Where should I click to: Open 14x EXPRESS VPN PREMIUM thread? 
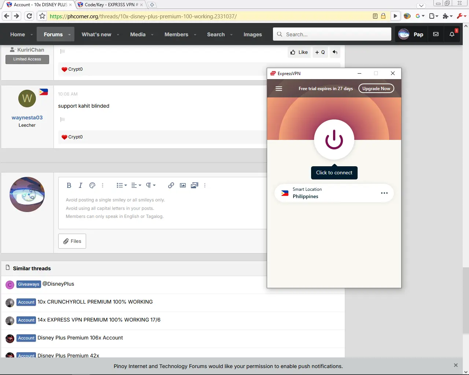(99, 320)
